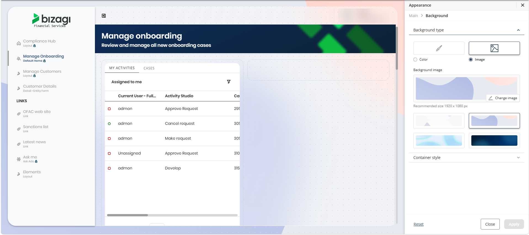Click the Reset link
This screenshot has height=235, width=529.
tap(418, 224)
